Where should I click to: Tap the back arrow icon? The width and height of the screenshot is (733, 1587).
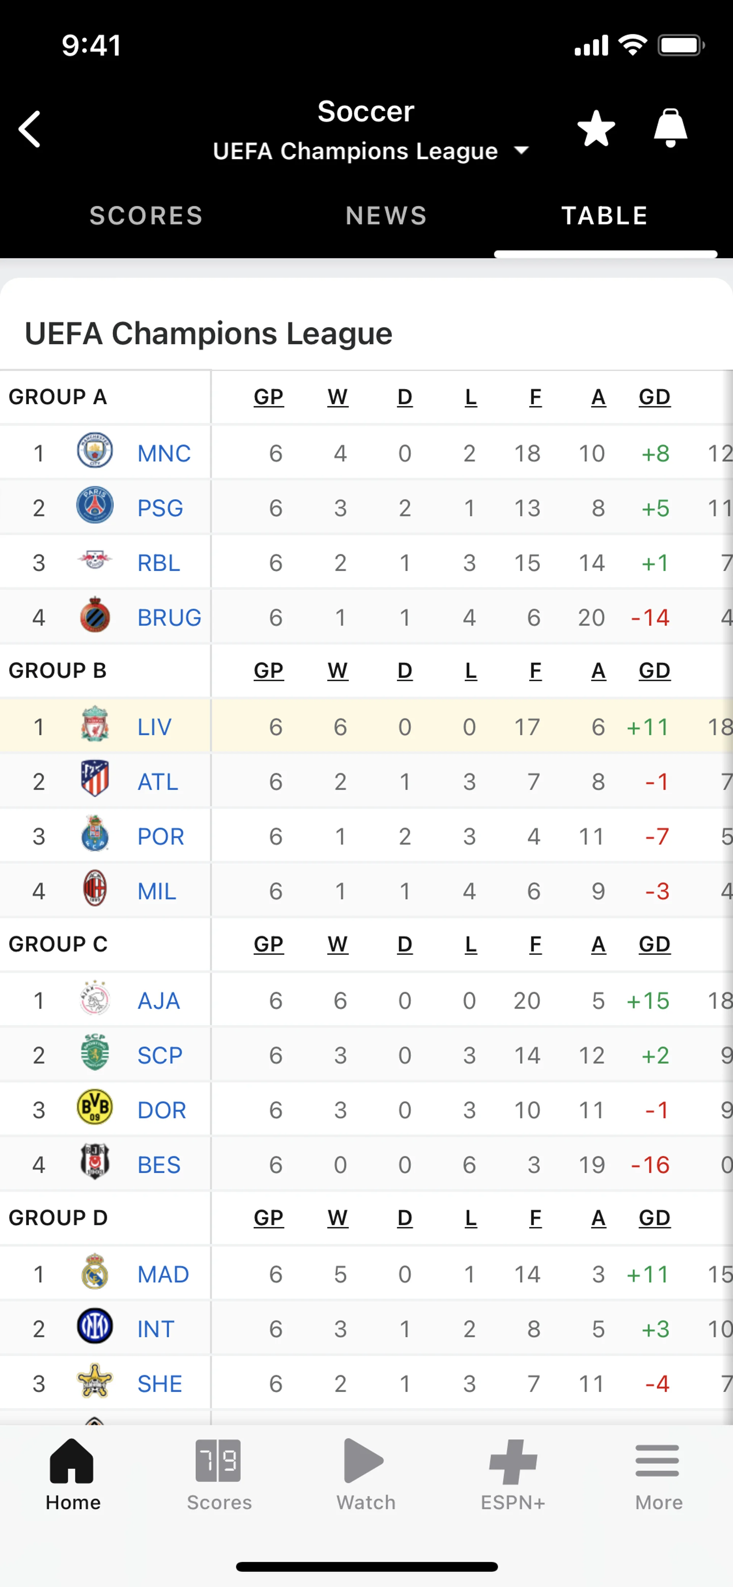click(x=30, y=129)
